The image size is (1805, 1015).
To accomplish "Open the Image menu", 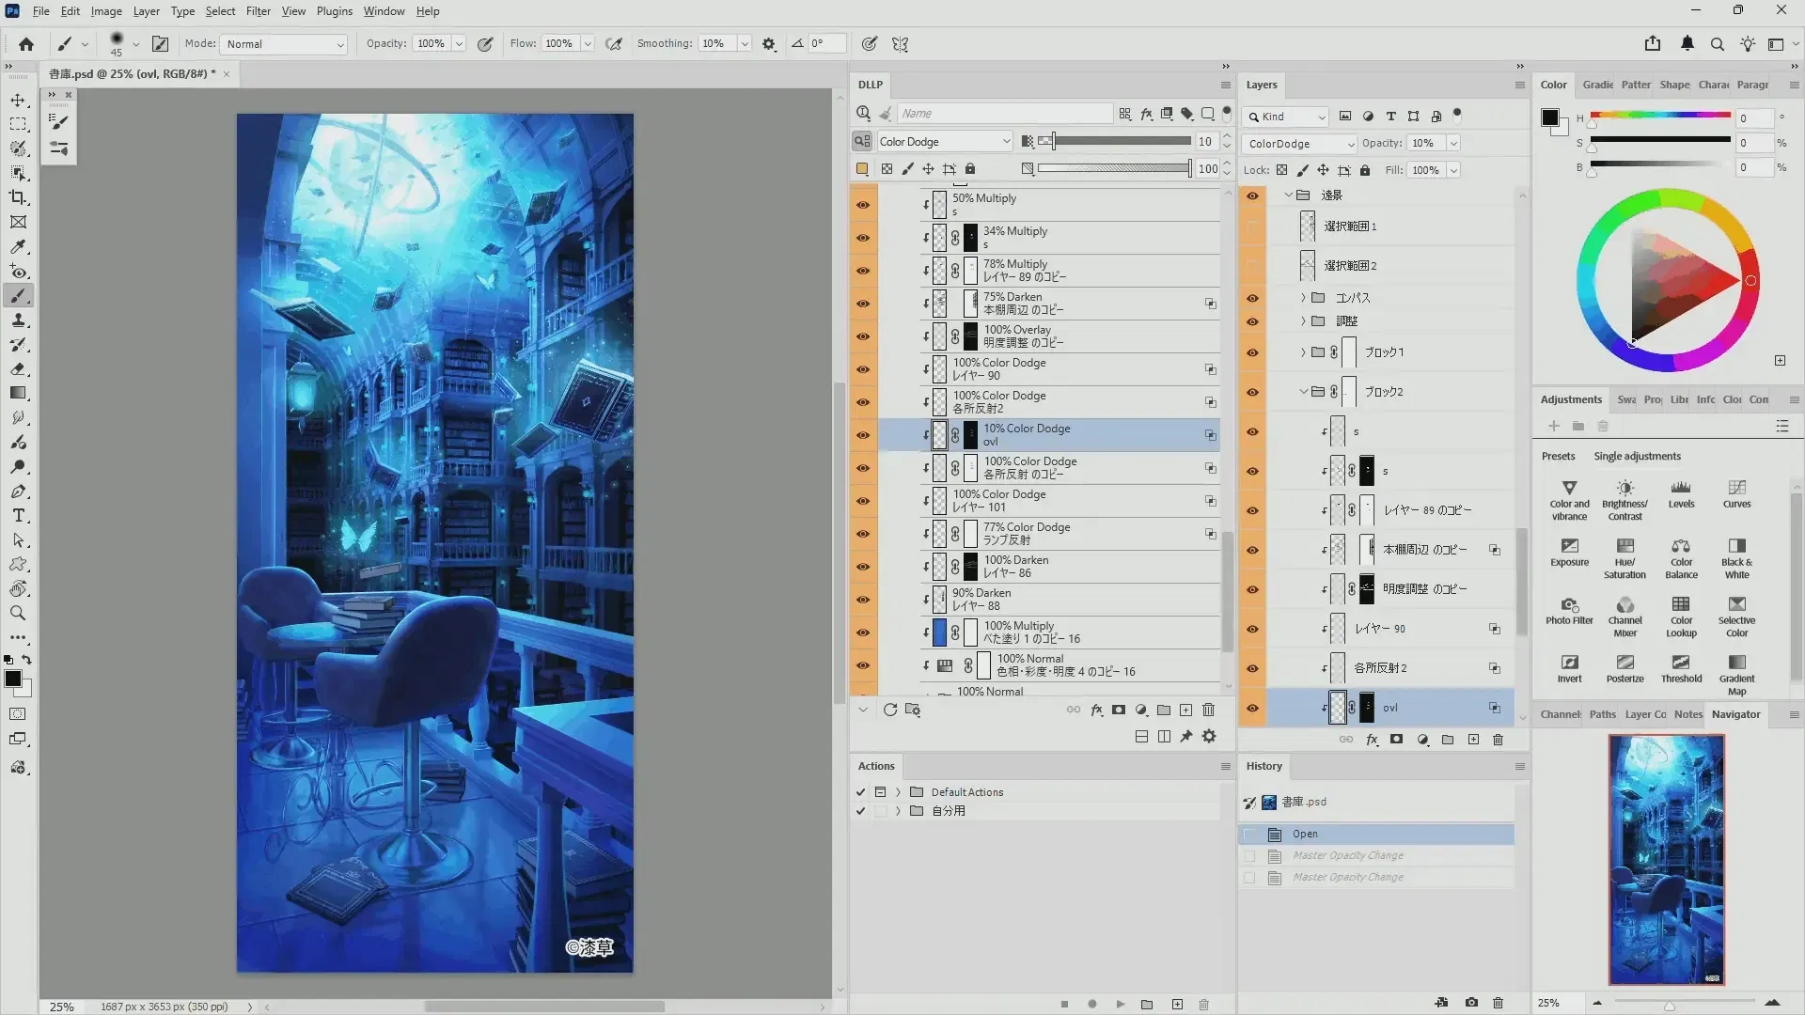I will click(106, 11).
